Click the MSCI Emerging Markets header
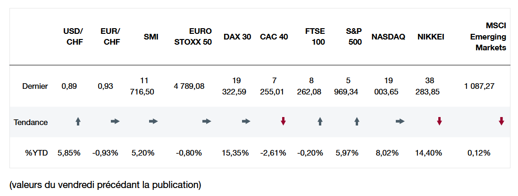 tap(488, 37)
